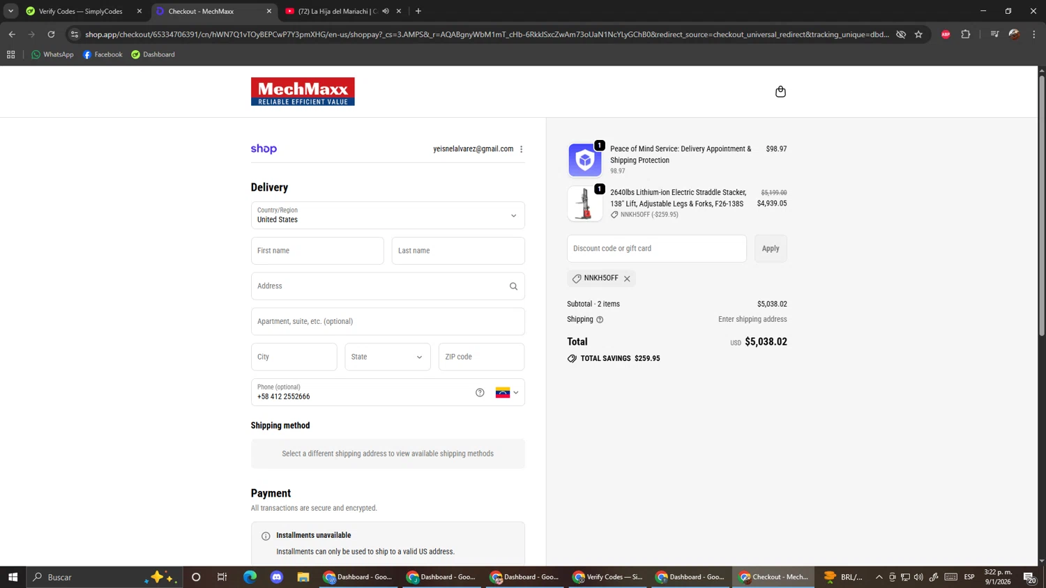This screenshot has height=588, width=1046.
Task: Open the tab search dropdown arrow
Action: 10,11
